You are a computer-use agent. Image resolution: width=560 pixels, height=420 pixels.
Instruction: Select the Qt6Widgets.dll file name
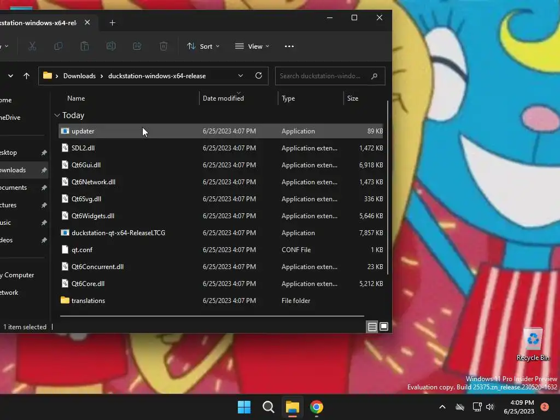(93, 216)
